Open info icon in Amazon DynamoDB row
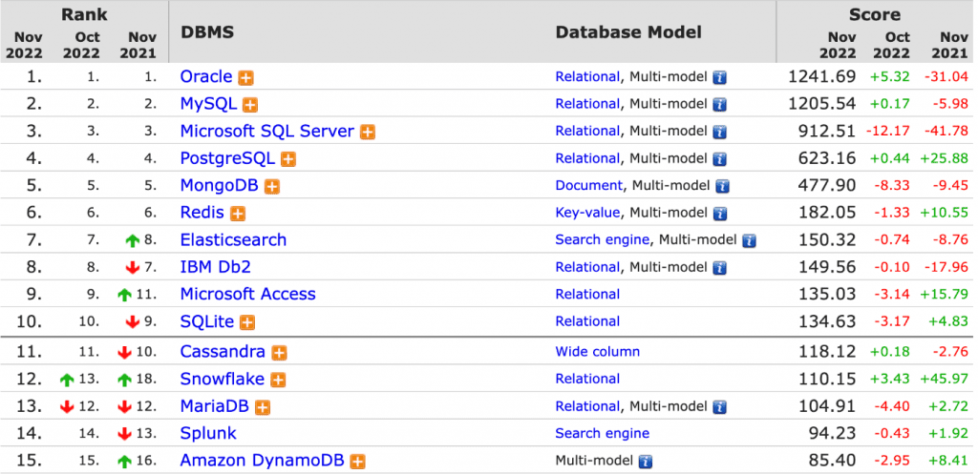978x474 pixels. [646, 463]
